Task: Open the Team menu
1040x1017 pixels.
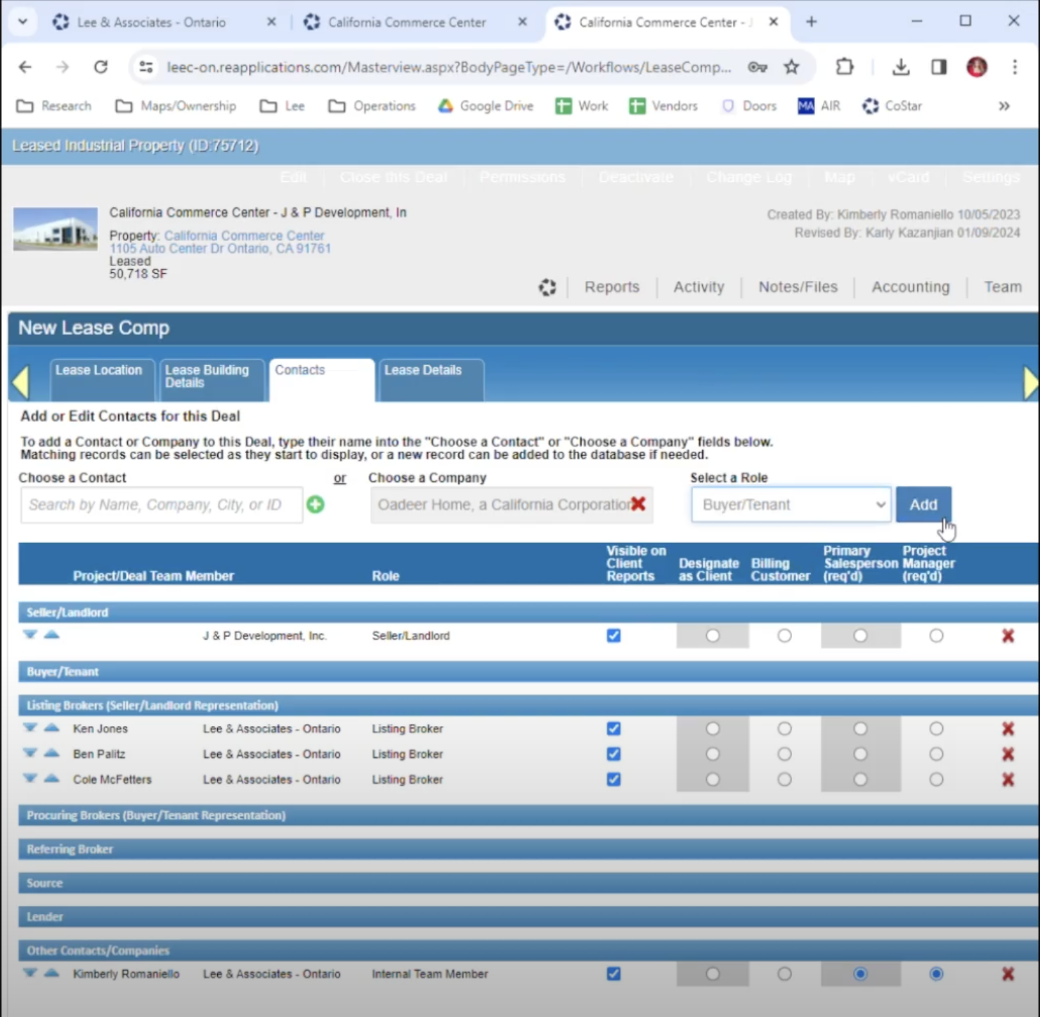Action: point(1003,287)
